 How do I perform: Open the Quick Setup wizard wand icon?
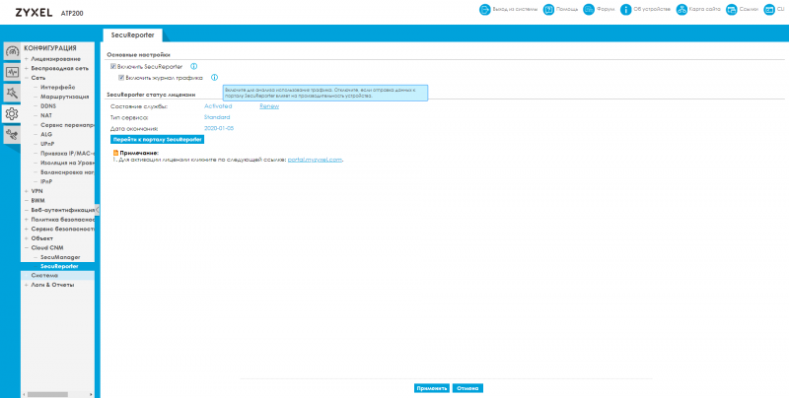click(12, 93)
